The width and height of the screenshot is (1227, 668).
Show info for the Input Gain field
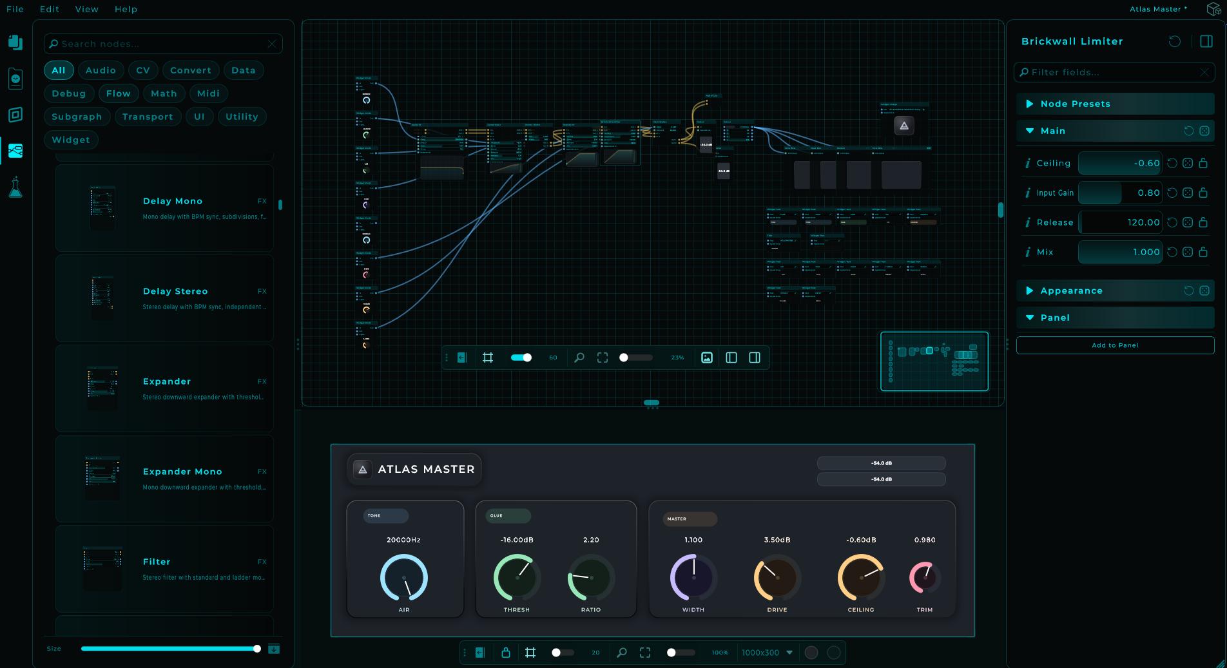(1028, 193)
